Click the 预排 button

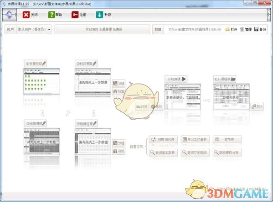click(x=142, y=106)
